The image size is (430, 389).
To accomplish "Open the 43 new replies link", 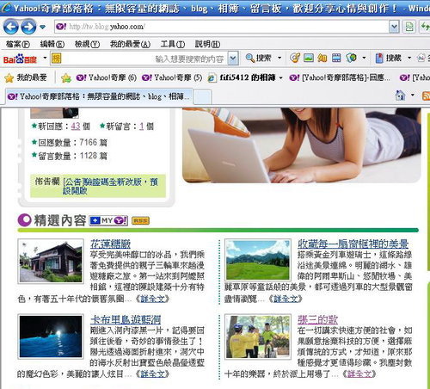I will click(76, 127).
